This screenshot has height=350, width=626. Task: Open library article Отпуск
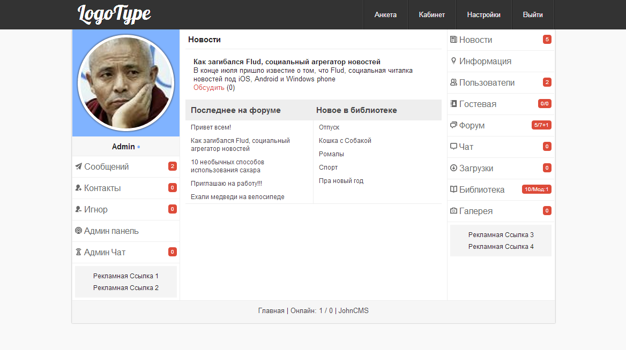tap(329, 127)
